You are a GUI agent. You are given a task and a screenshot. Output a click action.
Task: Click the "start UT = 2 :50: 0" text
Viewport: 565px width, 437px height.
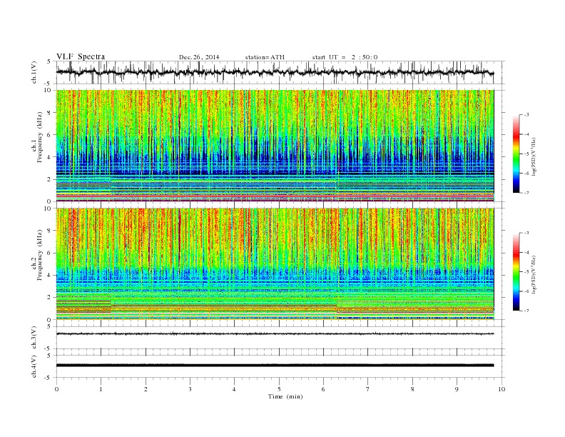(x=345, y=57)
